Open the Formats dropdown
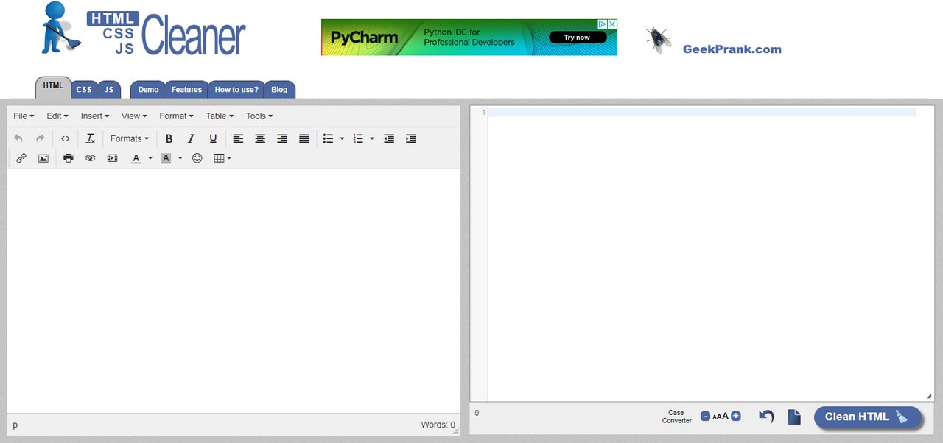This screenshot has height=443, width=943. 130,138
